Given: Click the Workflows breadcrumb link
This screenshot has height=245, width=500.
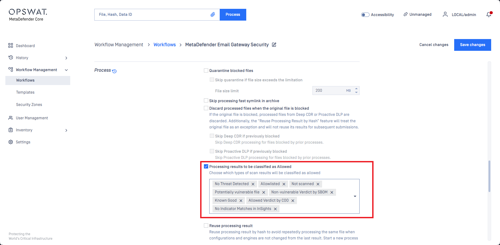Looking at the screenshot, I should point(165,45).
